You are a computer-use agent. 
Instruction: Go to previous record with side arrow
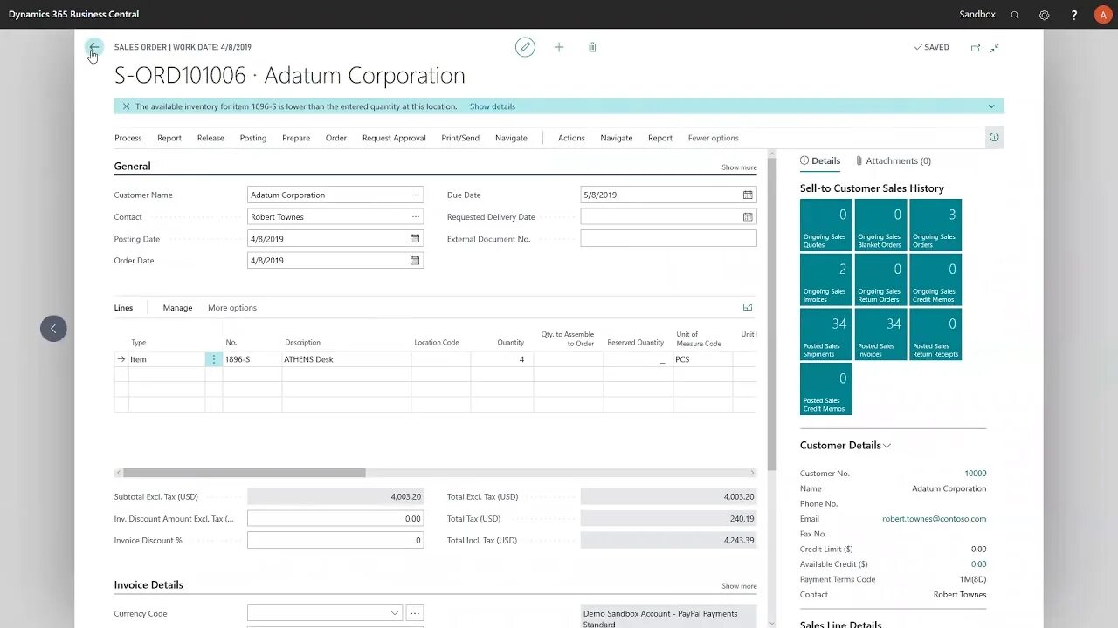53,329
